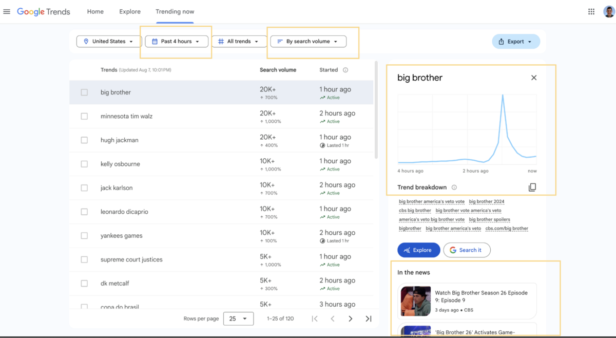This screenshot has height=338, width=616.
Task: Open the big brother spoilers query
Action: (x=490, y=219)
